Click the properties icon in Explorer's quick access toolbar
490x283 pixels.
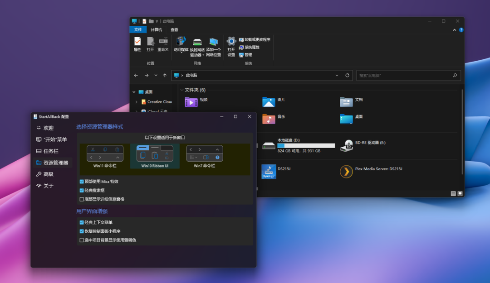144,21
